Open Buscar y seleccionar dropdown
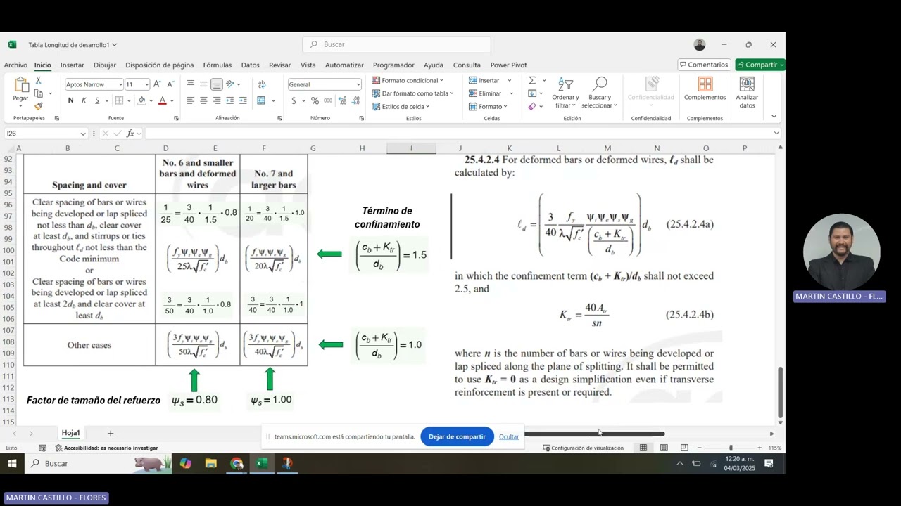The width and height of the screenshot is (901, 506). (600, 93)
